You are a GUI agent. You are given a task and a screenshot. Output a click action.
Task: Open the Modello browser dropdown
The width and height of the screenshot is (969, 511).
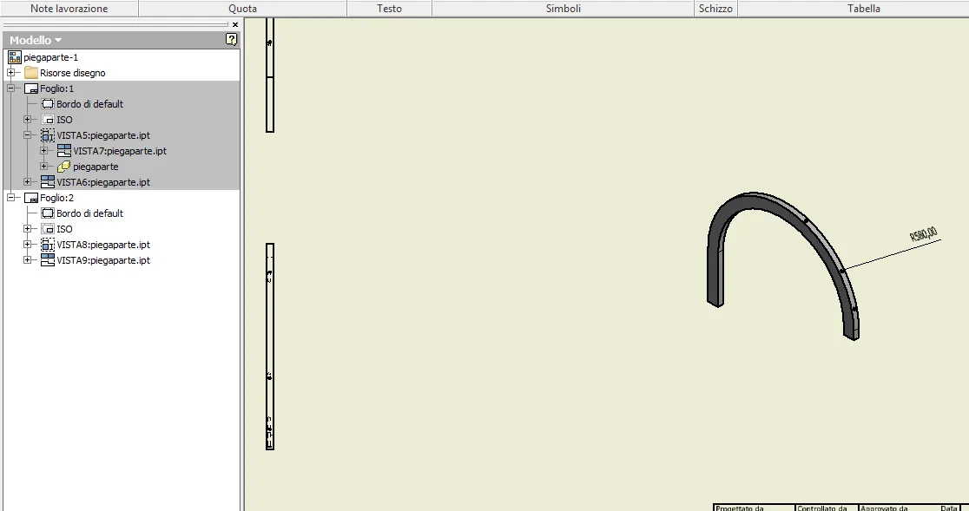(36, 40)
